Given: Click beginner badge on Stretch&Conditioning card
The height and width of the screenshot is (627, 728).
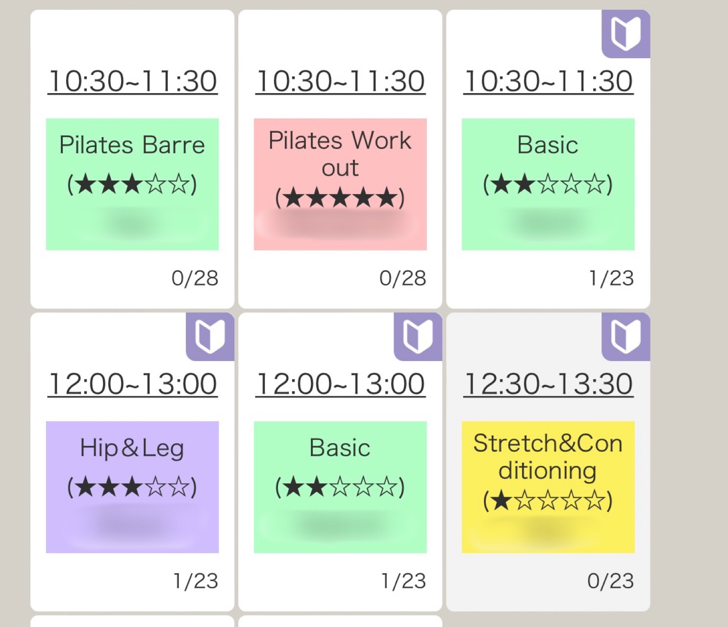Looking at the screenshot, I should click(626, 337).
